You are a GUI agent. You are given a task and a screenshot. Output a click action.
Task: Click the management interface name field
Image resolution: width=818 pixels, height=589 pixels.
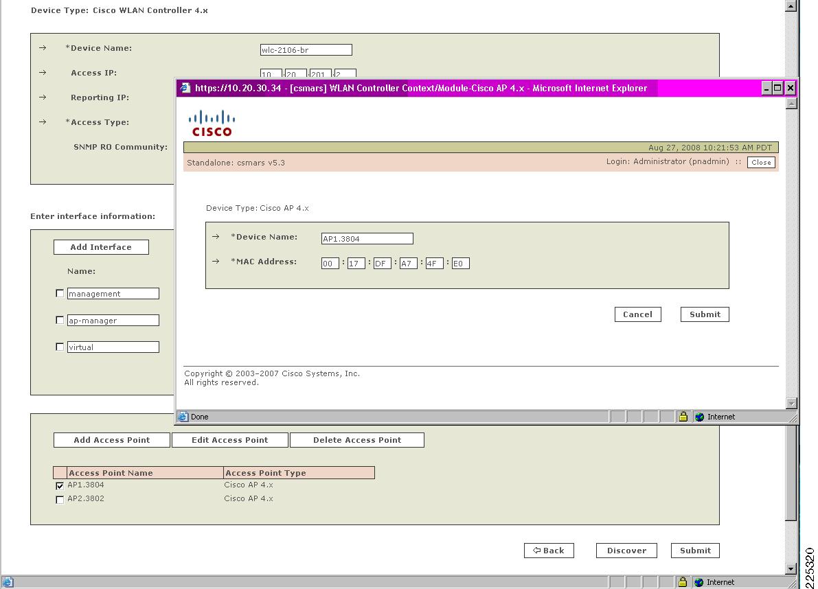point(113,293)
